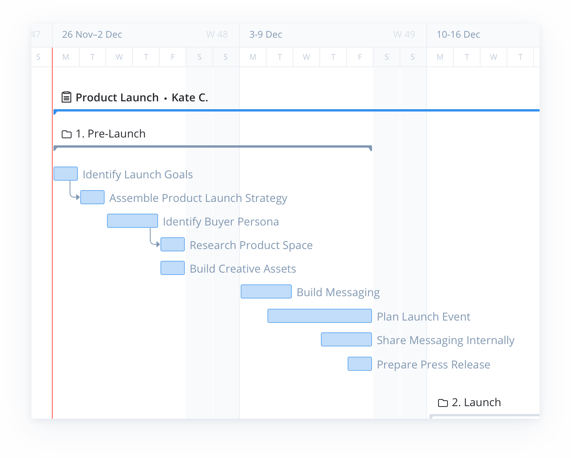Click the 'Identify Launch Goals' label
571x458 pixels.
pyautogui.click(x=138, y=174)
